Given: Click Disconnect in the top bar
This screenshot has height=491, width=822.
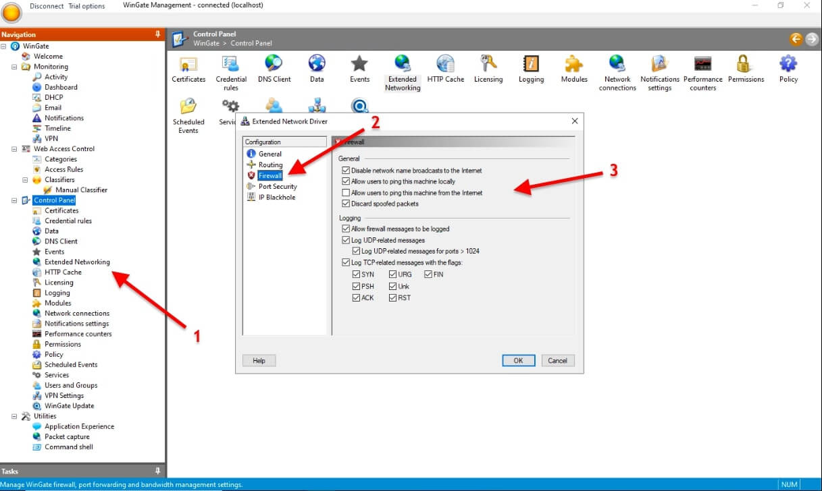Looking at the screenshot, I should 47,6.
